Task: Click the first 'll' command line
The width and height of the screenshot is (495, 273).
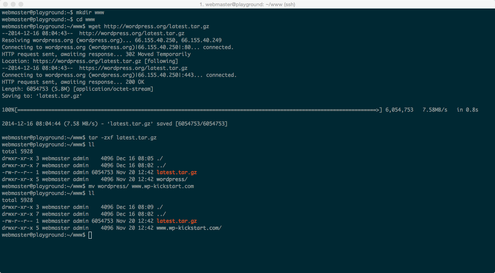Action: point(48,144)
